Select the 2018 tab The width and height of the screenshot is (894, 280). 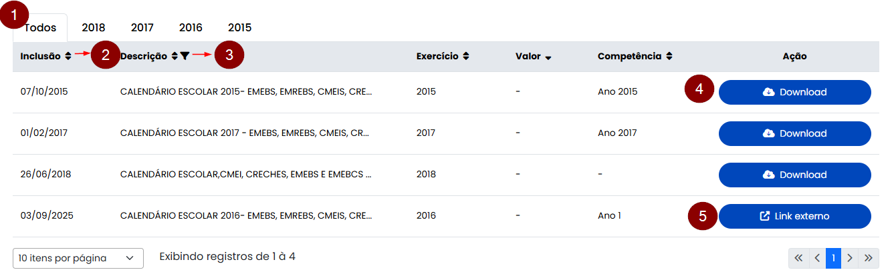pos(94,28)
